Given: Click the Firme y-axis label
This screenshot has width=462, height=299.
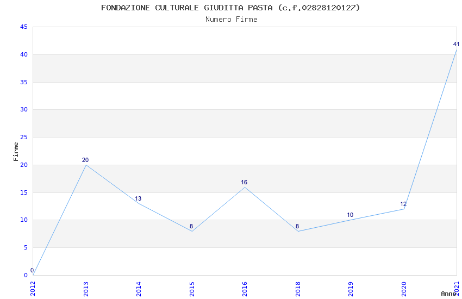Looking at the screenshot, I should coord(16,152).
